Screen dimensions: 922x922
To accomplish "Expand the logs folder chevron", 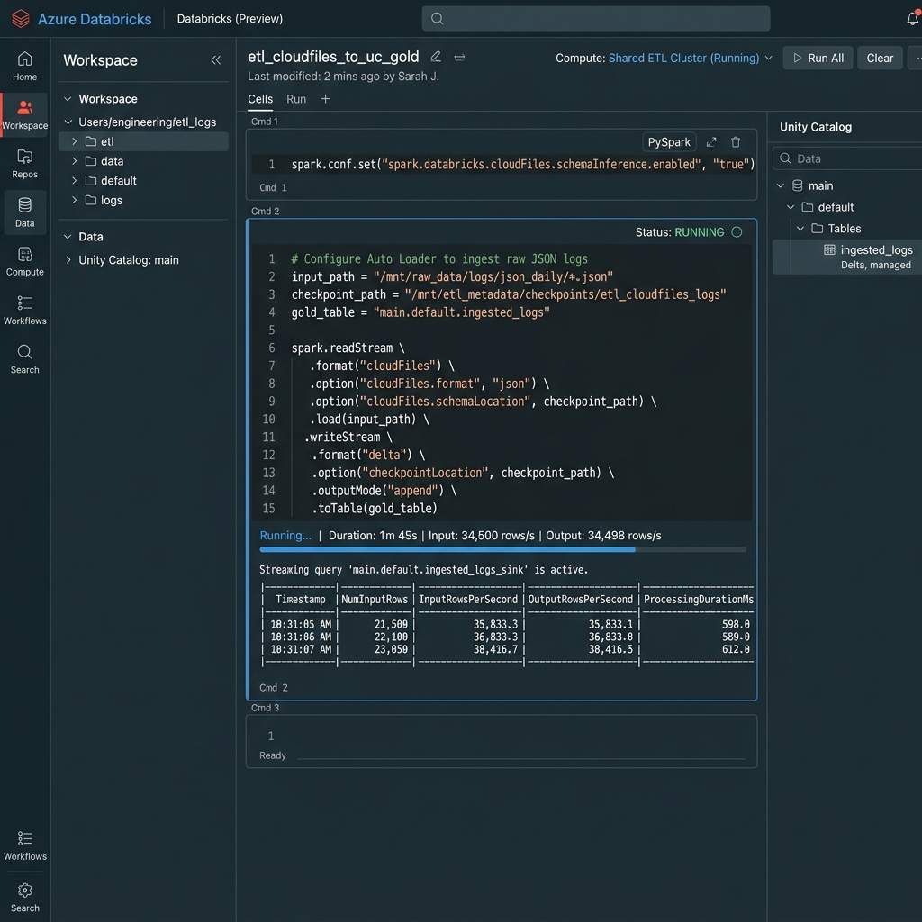I will [x=75, y=200].
